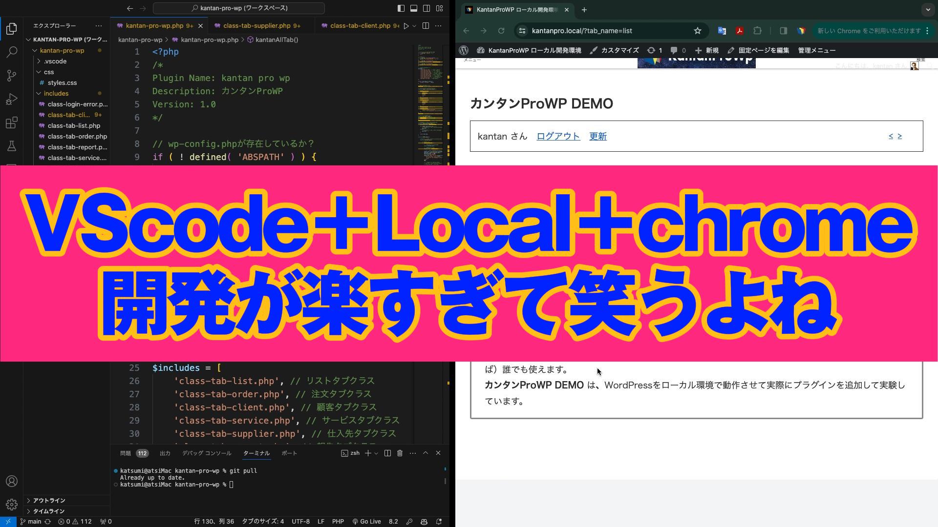Click the editor minimap
The height and width of the screenshot is (527, 938).
coord(430,104)
